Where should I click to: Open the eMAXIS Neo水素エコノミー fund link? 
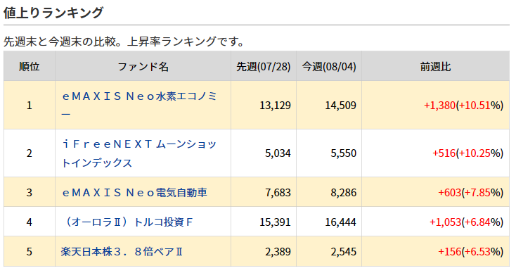(139, 105)
